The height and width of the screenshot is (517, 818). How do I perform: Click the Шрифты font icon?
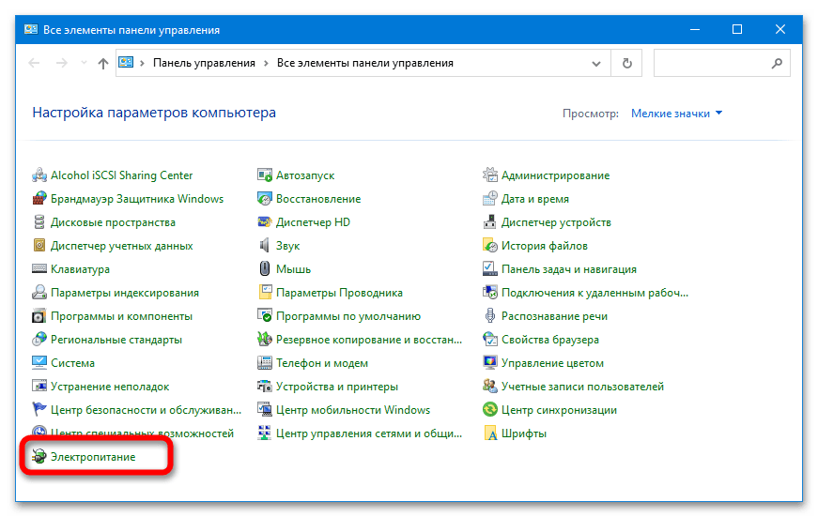(x=490, y=433)
